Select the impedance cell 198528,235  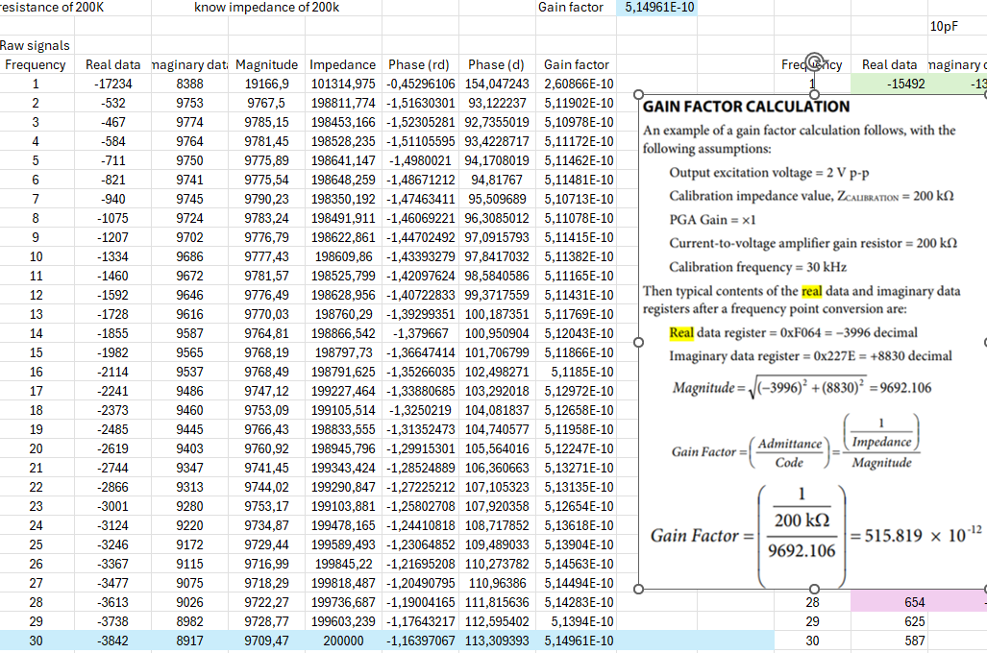click(x=343, y=141)
